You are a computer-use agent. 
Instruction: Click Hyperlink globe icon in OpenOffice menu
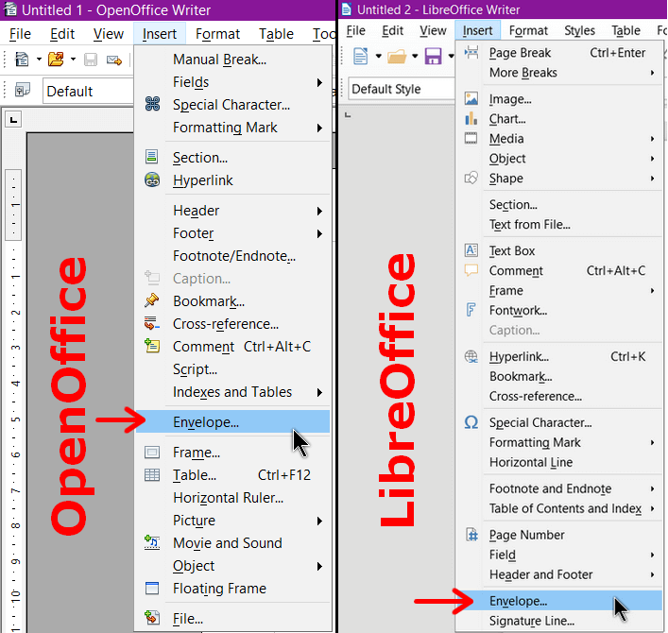click(152, 180)
